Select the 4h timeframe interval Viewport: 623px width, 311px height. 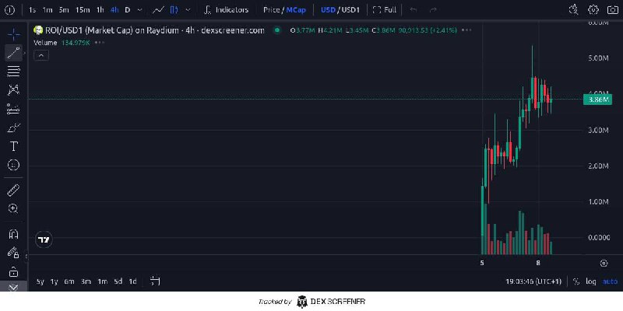click(114, 10)
